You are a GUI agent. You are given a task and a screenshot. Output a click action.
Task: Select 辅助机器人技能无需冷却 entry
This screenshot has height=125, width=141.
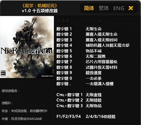pyautogui.click(x=107, y=45)
